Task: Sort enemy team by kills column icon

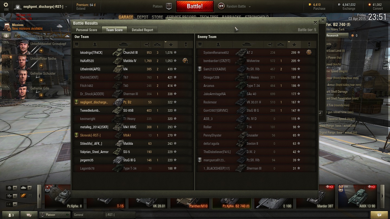Action: [x=281, y=45]
